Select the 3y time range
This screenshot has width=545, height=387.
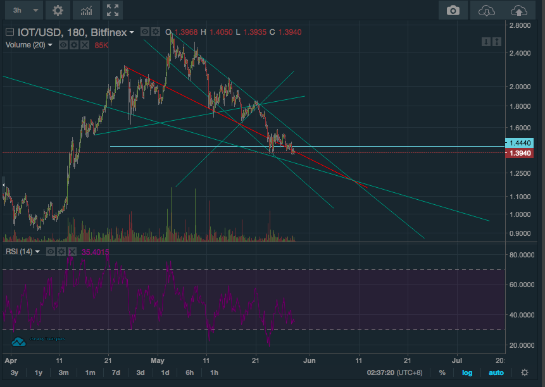coord(15,372)
